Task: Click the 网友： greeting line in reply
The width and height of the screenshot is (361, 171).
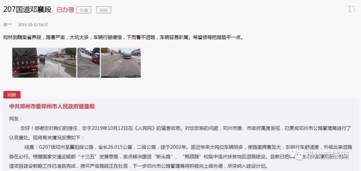Action: [x=16, y=119]
